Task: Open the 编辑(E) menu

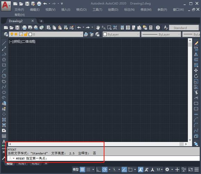Action: tap(35, 10)
